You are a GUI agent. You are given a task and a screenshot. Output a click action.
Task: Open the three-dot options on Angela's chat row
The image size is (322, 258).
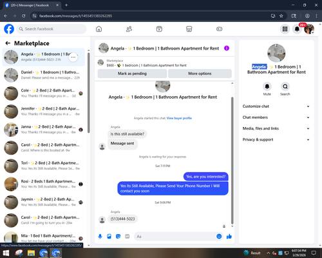click(x=73, y=57)
